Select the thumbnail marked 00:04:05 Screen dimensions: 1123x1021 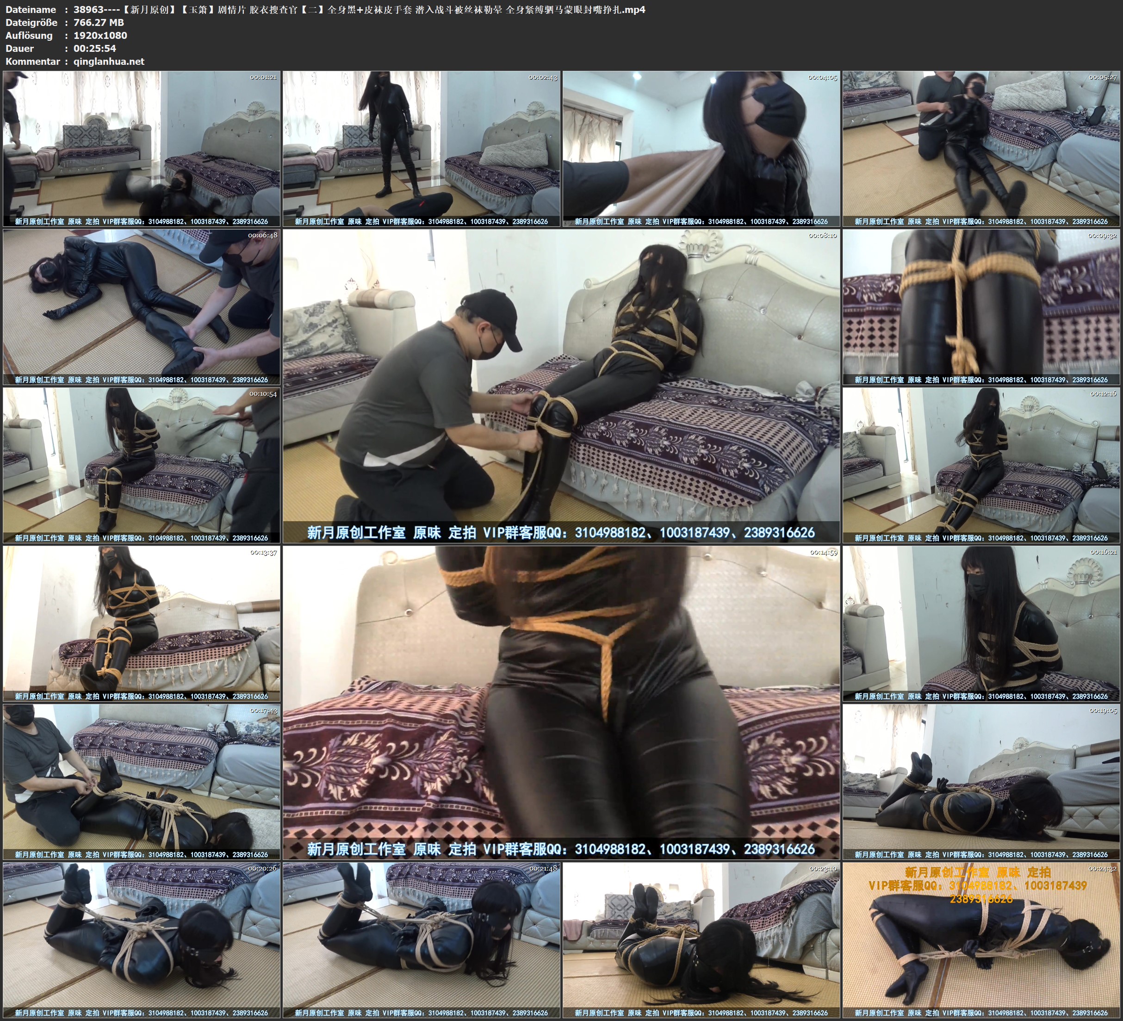701,149
